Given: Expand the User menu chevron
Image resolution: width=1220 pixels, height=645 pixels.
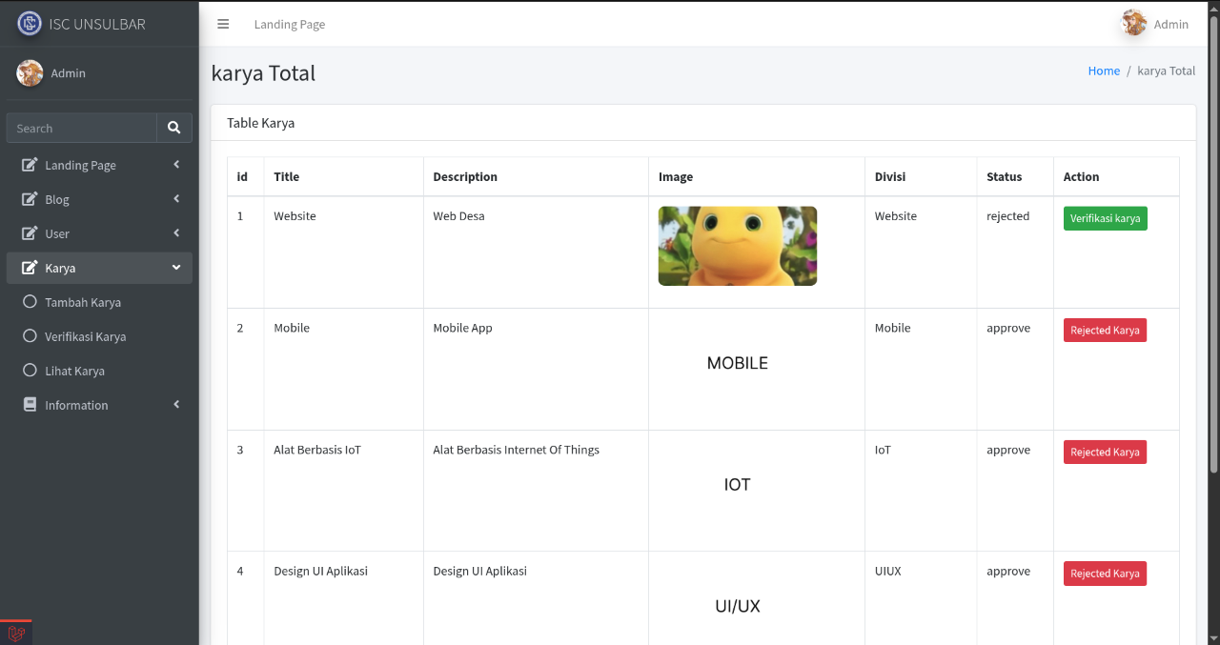Looking at the screenshot, I should 176,233.
